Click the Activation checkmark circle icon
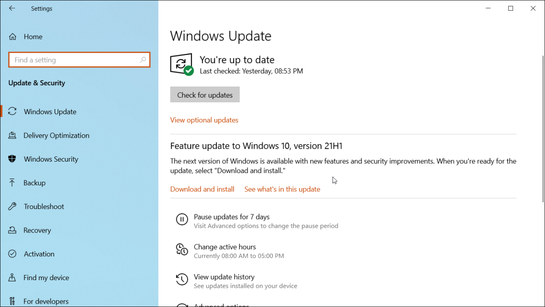545x307 pixels. pyautogui.click(x=12, y=254)
